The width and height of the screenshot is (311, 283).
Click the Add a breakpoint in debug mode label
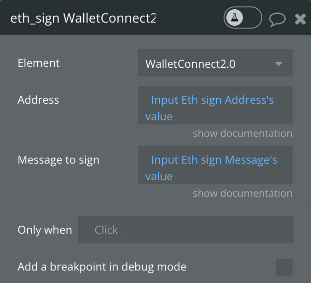coord(102,267)
